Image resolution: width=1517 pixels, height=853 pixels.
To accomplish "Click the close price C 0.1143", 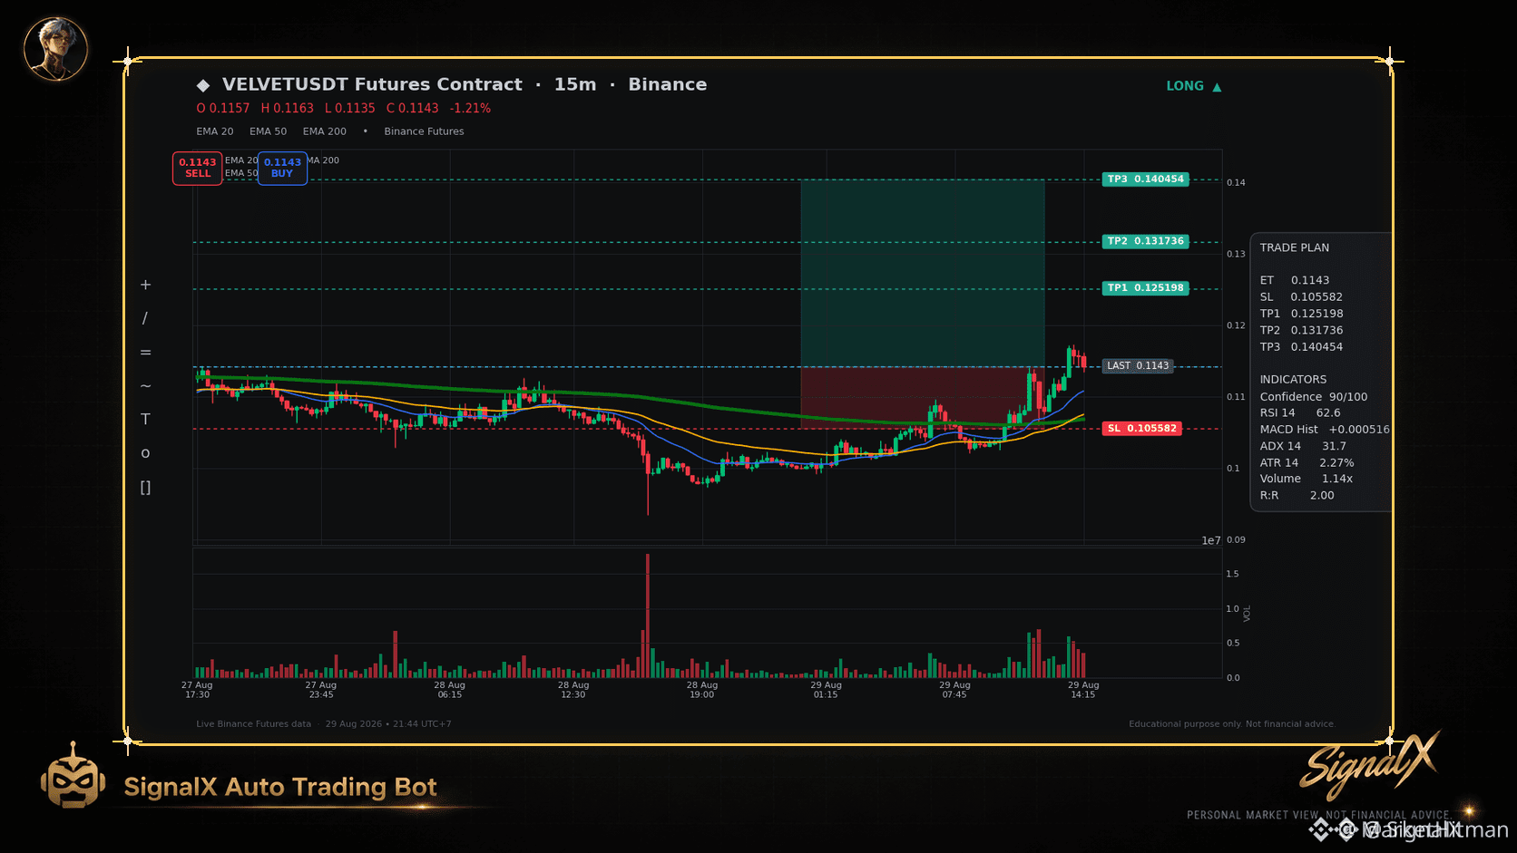I will 413,108.
